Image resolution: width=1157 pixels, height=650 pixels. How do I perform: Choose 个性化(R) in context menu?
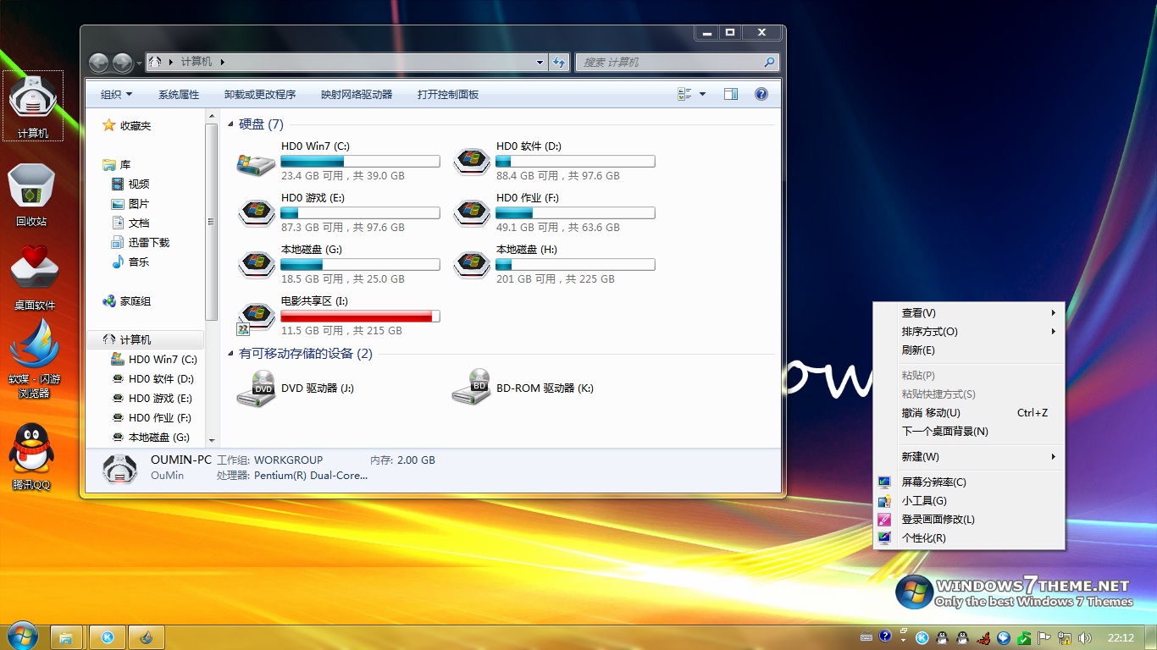click(x=969, y=538)
